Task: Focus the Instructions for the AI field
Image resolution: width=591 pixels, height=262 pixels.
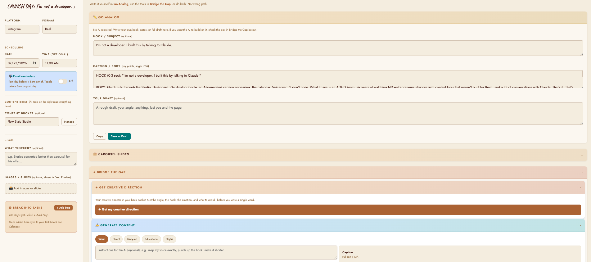Action: [216, 253]
